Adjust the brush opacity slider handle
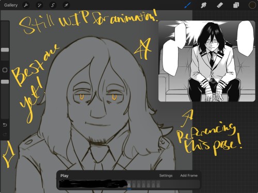258x193 pixels. coord(5,82)
